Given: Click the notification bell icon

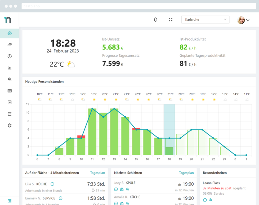Looking at the screenshot, I should tap(156, 20).
